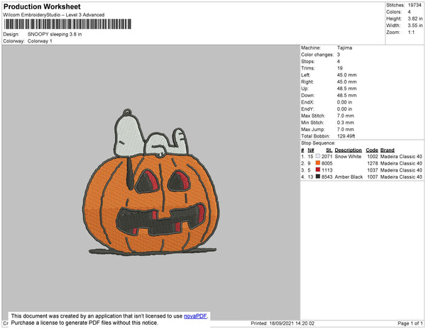Select design name 'SNOOPY sleeping 3.8 in'
The width and height of the screenshot is (426, 329).
(55, 34)
